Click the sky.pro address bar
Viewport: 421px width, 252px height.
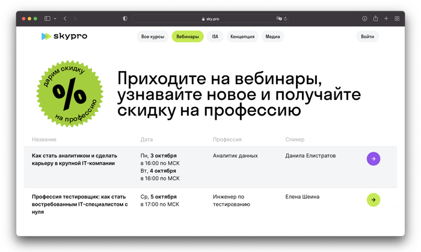210,19
